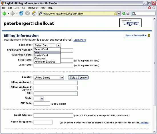Open the Edit menu

pos(10,8)
